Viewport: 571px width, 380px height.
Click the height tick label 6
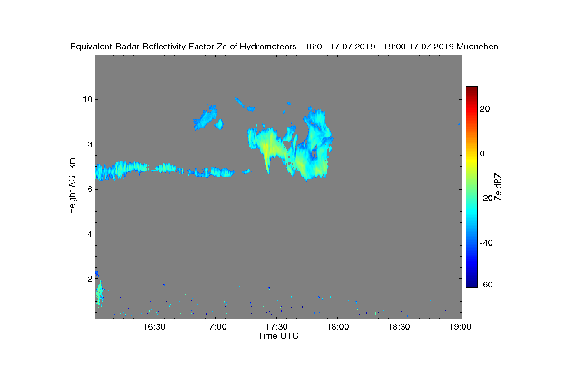point(89,189)
